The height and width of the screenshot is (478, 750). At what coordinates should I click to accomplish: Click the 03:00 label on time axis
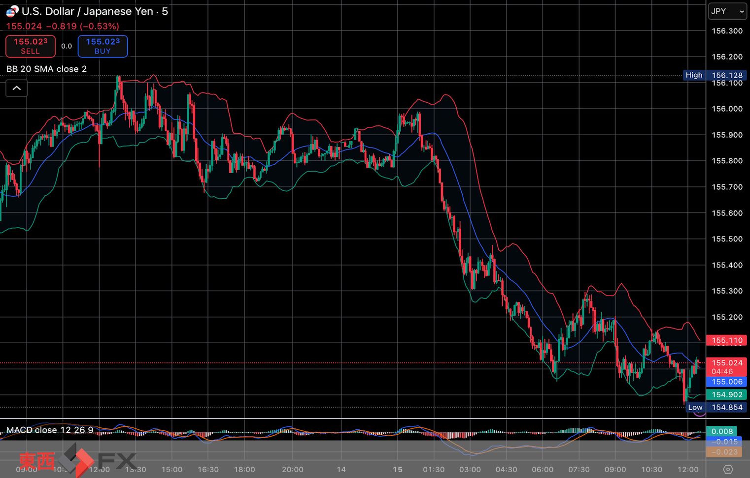coord(470,469)
